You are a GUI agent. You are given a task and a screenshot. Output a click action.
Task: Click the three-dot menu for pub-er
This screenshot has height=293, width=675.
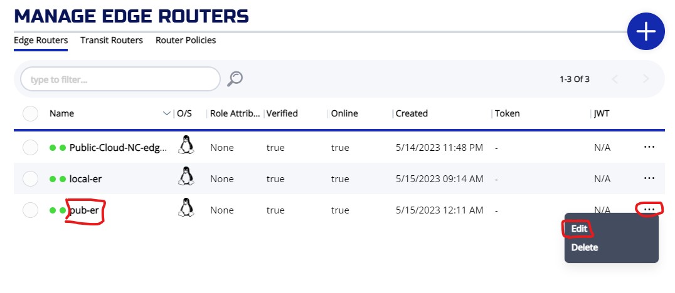649,209
